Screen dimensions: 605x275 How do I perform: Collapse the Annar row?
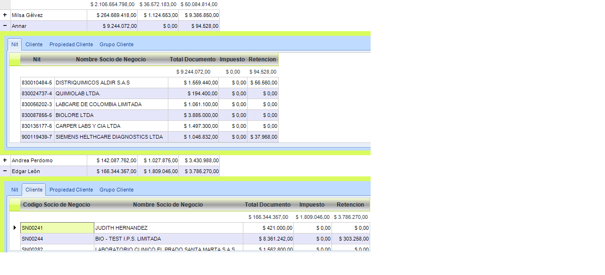tap(5, 26)
